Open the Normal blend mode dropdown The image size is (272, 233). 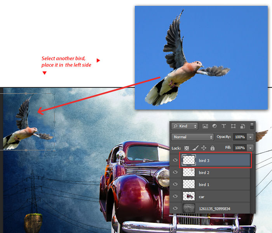[193, 137]
